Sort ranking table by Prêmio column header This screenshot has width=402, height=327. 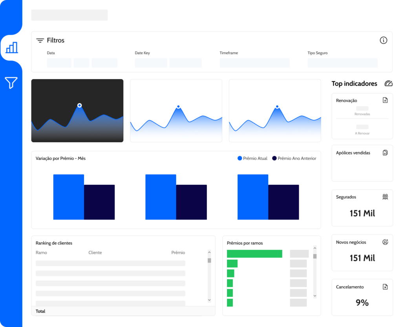[178, 253]
